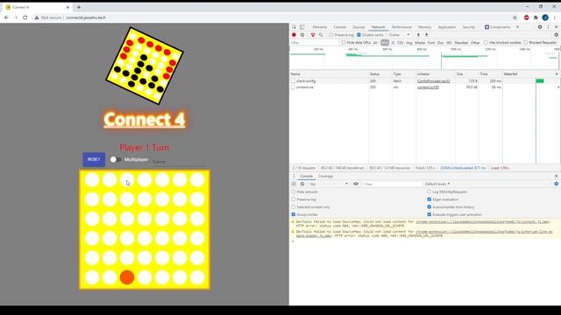Open network search with magnifier icon
This screenshot has width=561, height=315.
pyautogui.click(x=321, y=35)
